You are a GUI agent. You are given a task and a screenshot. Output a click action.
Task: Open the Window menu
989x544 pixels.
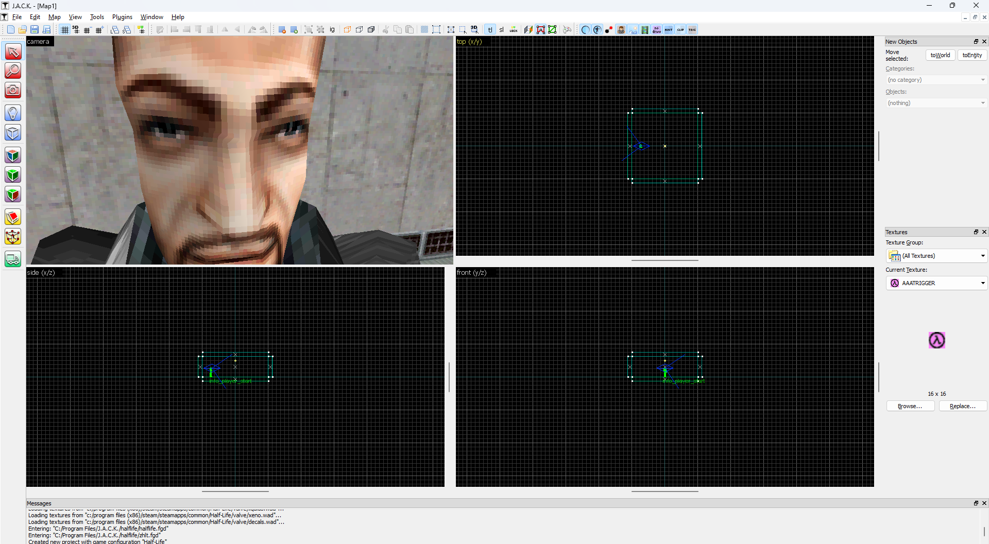click(x=152, y=17)
